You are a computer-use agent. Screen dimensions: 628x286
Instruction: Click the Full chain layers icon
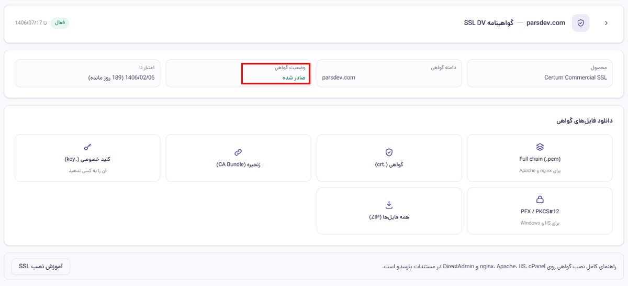click(540, 147)
